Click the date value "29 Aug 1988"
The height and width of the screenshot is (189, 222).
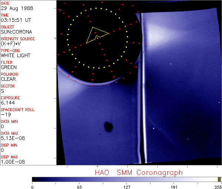point(17,8)
